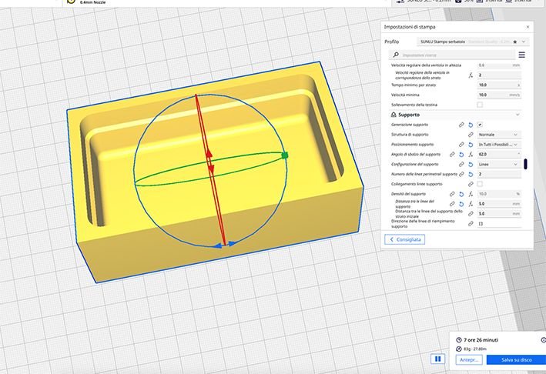Click the '7 ore 26 minuti' print time text

[481, 340]
